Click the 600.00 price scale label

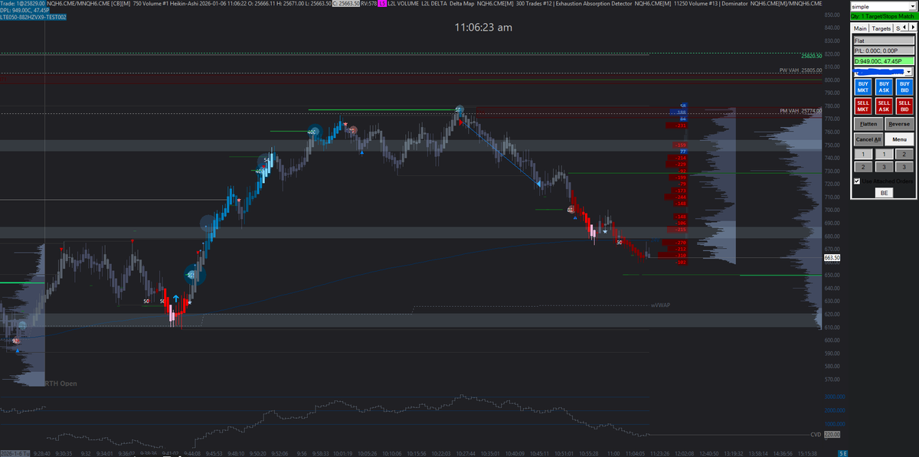832,340
